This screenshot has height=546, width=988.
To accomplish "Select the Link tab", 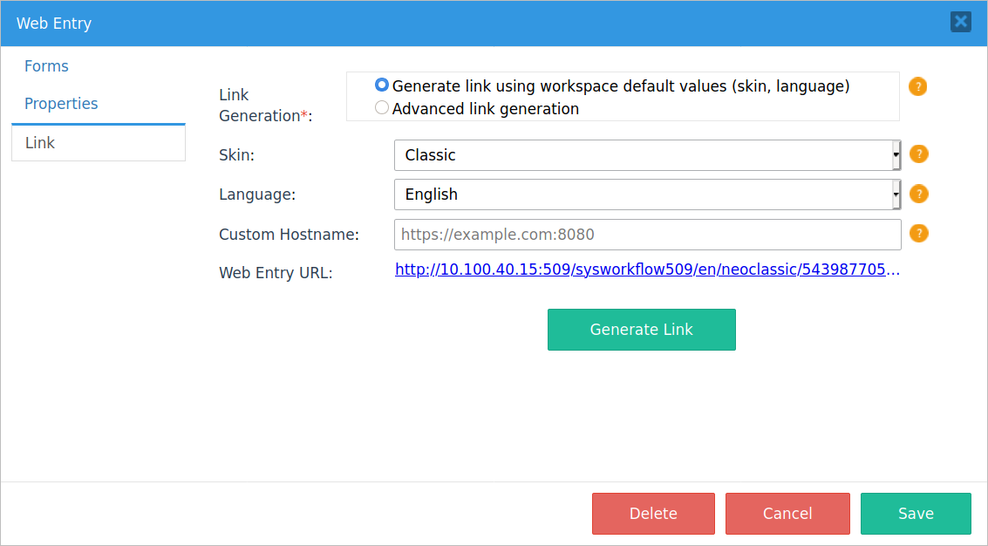I will click(40, 143).
